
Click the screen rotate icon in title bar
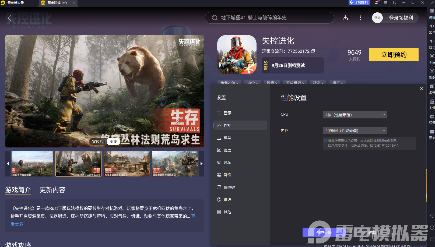pyautogui.click(x=395, y=2)
